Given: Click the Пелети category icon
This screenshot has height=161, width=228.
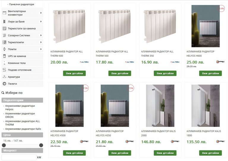Looking at the screenshot, I should point(4,84).
